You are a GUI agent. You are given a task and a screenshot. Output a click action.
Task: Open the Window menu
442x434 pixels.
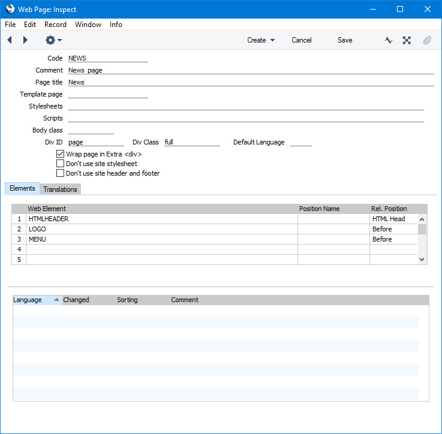tap(88, 25)
